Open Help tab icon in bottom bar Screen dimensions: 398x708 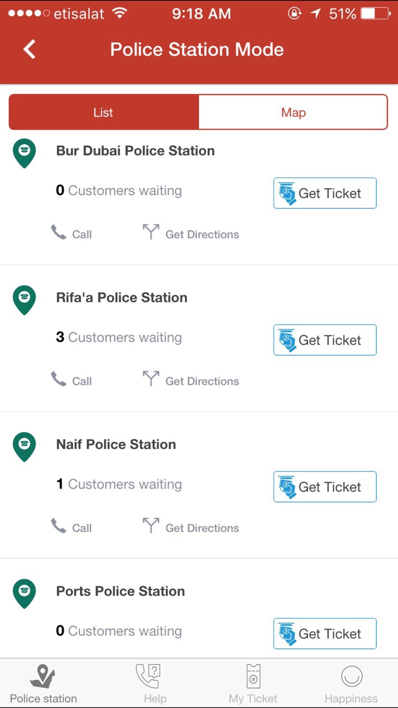(149, 676)
